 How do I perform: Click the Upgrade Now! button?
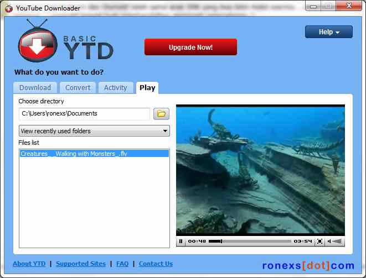pos(190,47)
